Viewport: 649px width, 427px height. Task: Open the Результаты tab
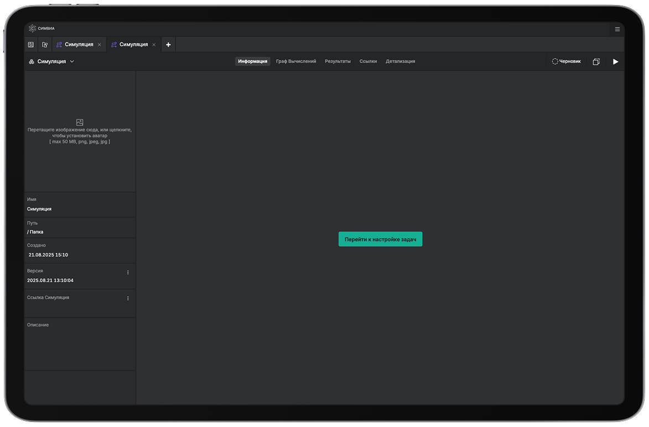tap(338, 61)
